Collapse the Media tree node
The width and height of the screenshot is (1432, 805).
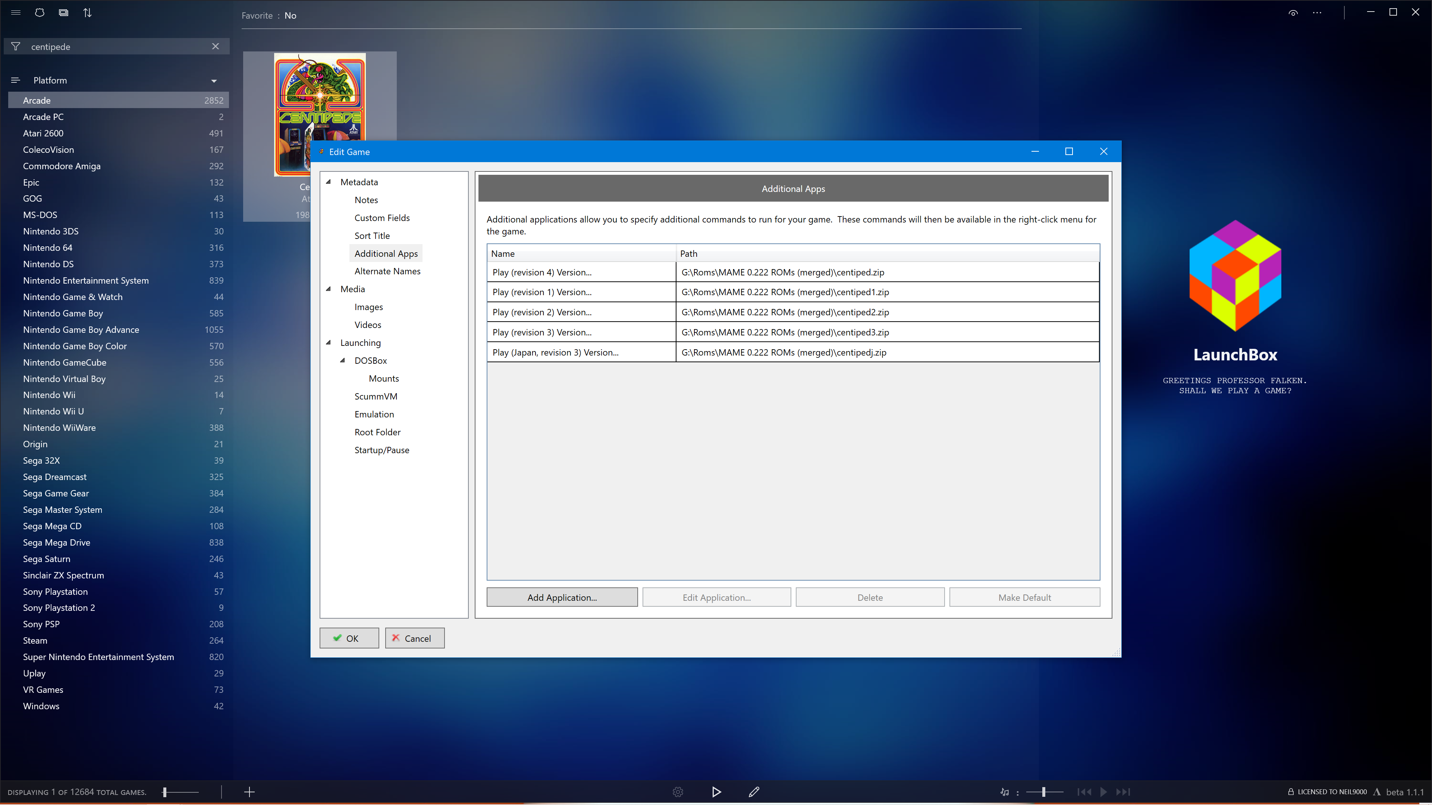click(x=329, y=289)
